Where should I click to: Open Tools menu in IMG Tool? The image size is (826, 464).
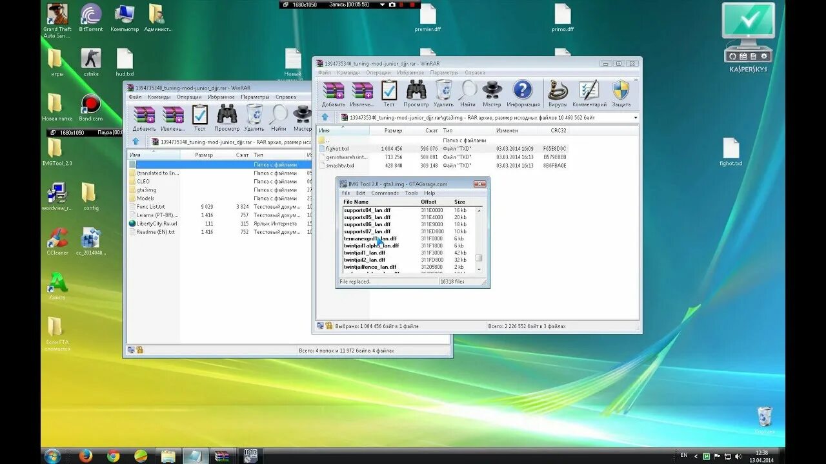point(411,193)
